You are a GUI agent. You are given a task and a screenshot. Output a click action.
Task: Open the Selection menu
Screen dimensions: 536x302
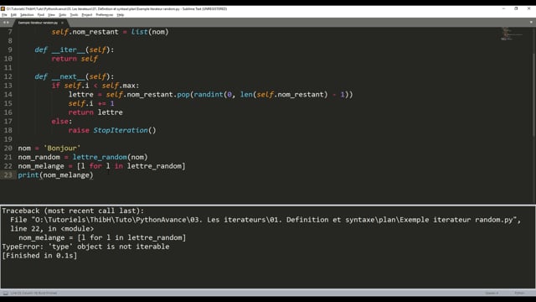27,15
